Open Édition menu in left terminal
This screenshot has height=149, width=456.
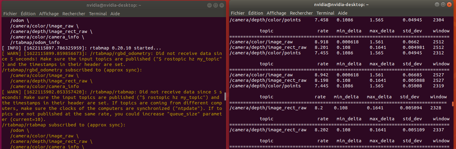click(28, 14)
